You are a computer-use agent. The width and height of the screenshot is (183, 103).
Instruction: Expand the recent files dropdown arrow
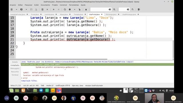point(26,9)
